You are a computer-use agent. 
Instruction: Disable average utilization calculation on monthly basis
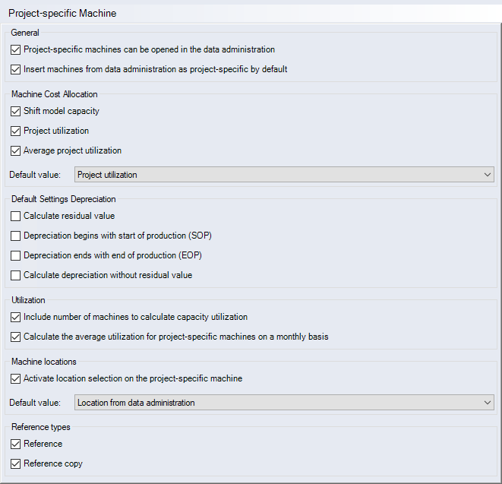[x=16, y=337]
